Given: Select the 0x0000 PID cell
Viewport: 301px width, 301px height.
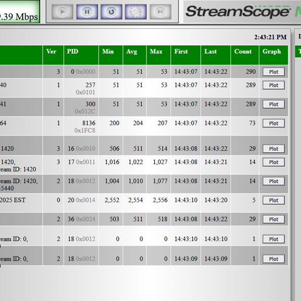Looking at the screenshot, I should pyautogui.click(x=81, y=71).
